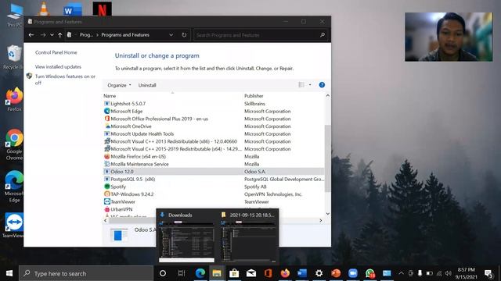
Task: Expand More options arrow beside view icon
Action: [x=310, y=85]
